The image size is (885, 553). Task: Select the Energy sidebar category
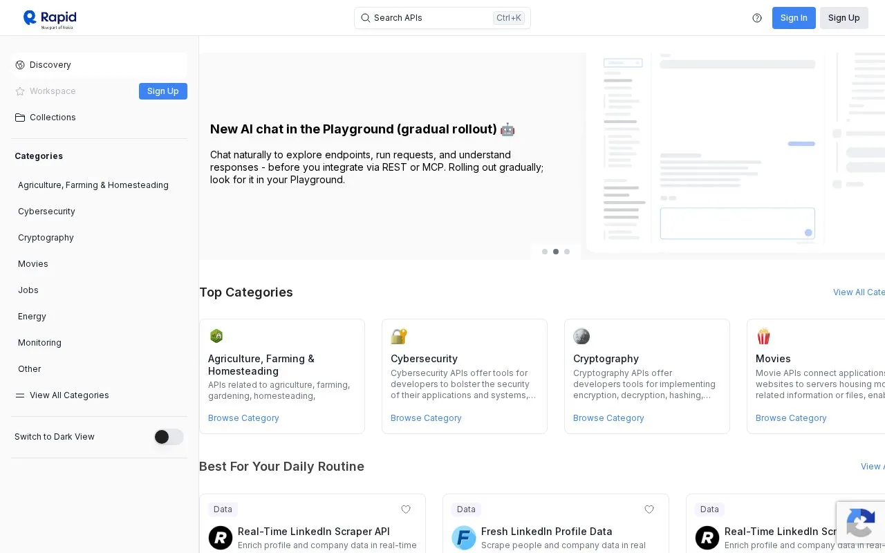(32, 317)
